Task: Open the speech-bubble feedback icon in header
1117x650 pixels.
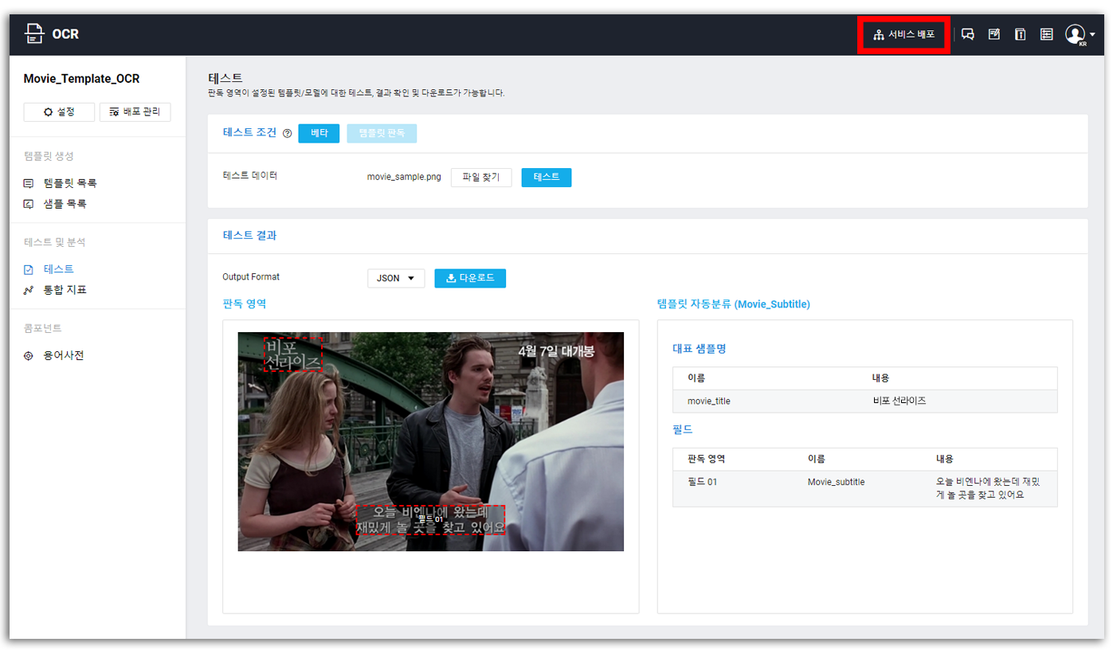Action: (968, 34)
